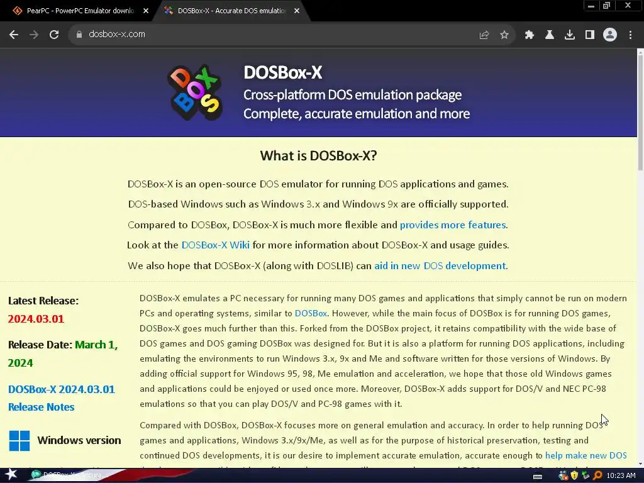Open the extensions puzzle menu
This screenshot has height=483, width=644.
click(x=530, y=35)
